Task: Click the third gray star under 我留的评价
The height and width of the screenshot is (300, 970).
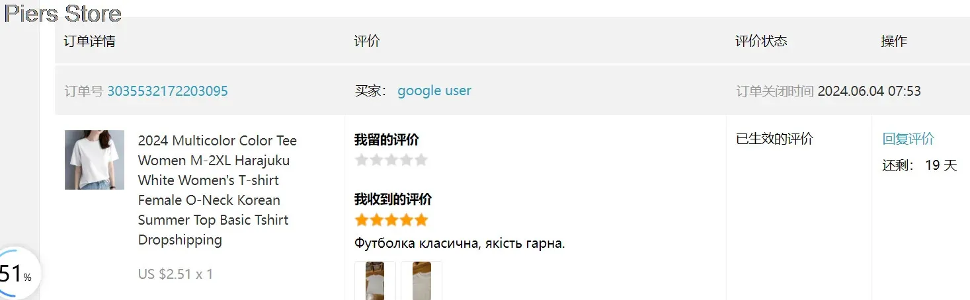Action: click(x=391, y=160)
